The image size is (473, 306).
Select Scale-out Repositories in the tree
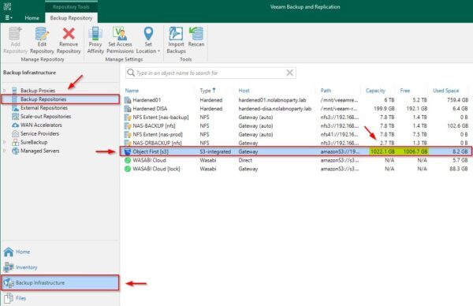click(46, 116)
